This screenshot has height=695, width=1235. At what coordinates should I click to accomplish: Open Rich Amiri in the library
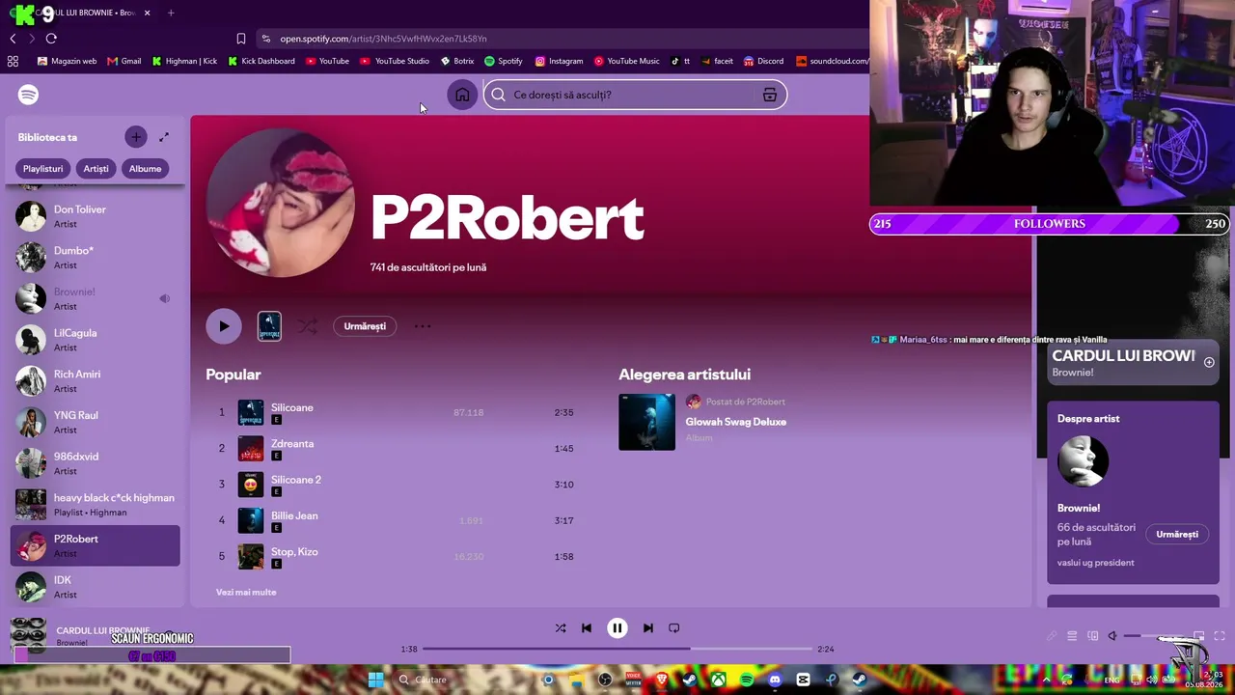[95, 381]
